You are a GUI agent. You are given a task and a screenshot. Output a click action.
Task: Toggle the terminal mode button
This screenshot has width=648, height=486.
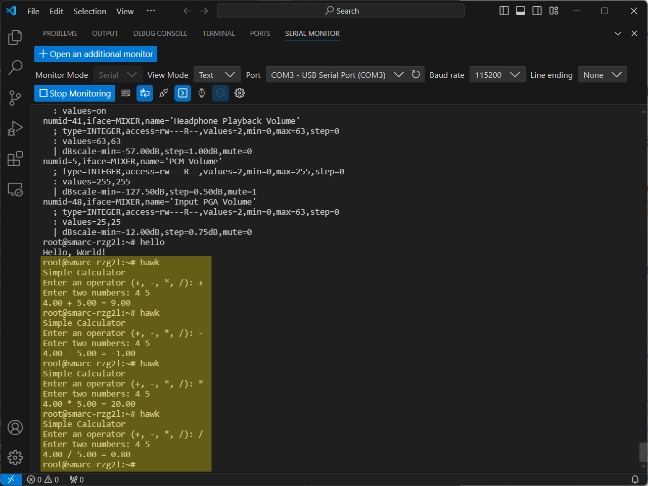pyautogui.click(x=182, y=93)
